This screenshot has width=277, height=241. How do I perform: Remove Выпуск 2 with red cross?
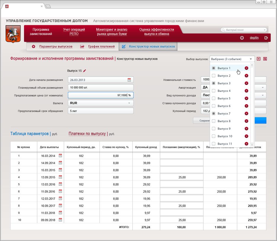pos(246,76)
